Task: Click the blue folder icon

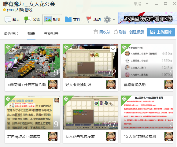Action: tap(68, 20)
